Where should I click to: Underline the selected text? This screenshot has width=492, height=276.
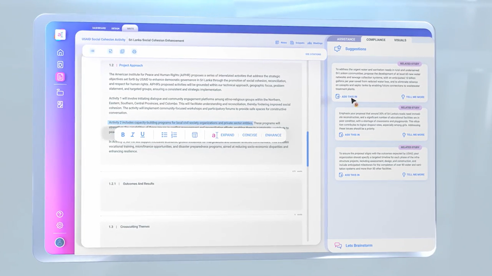tap(142, 134)
